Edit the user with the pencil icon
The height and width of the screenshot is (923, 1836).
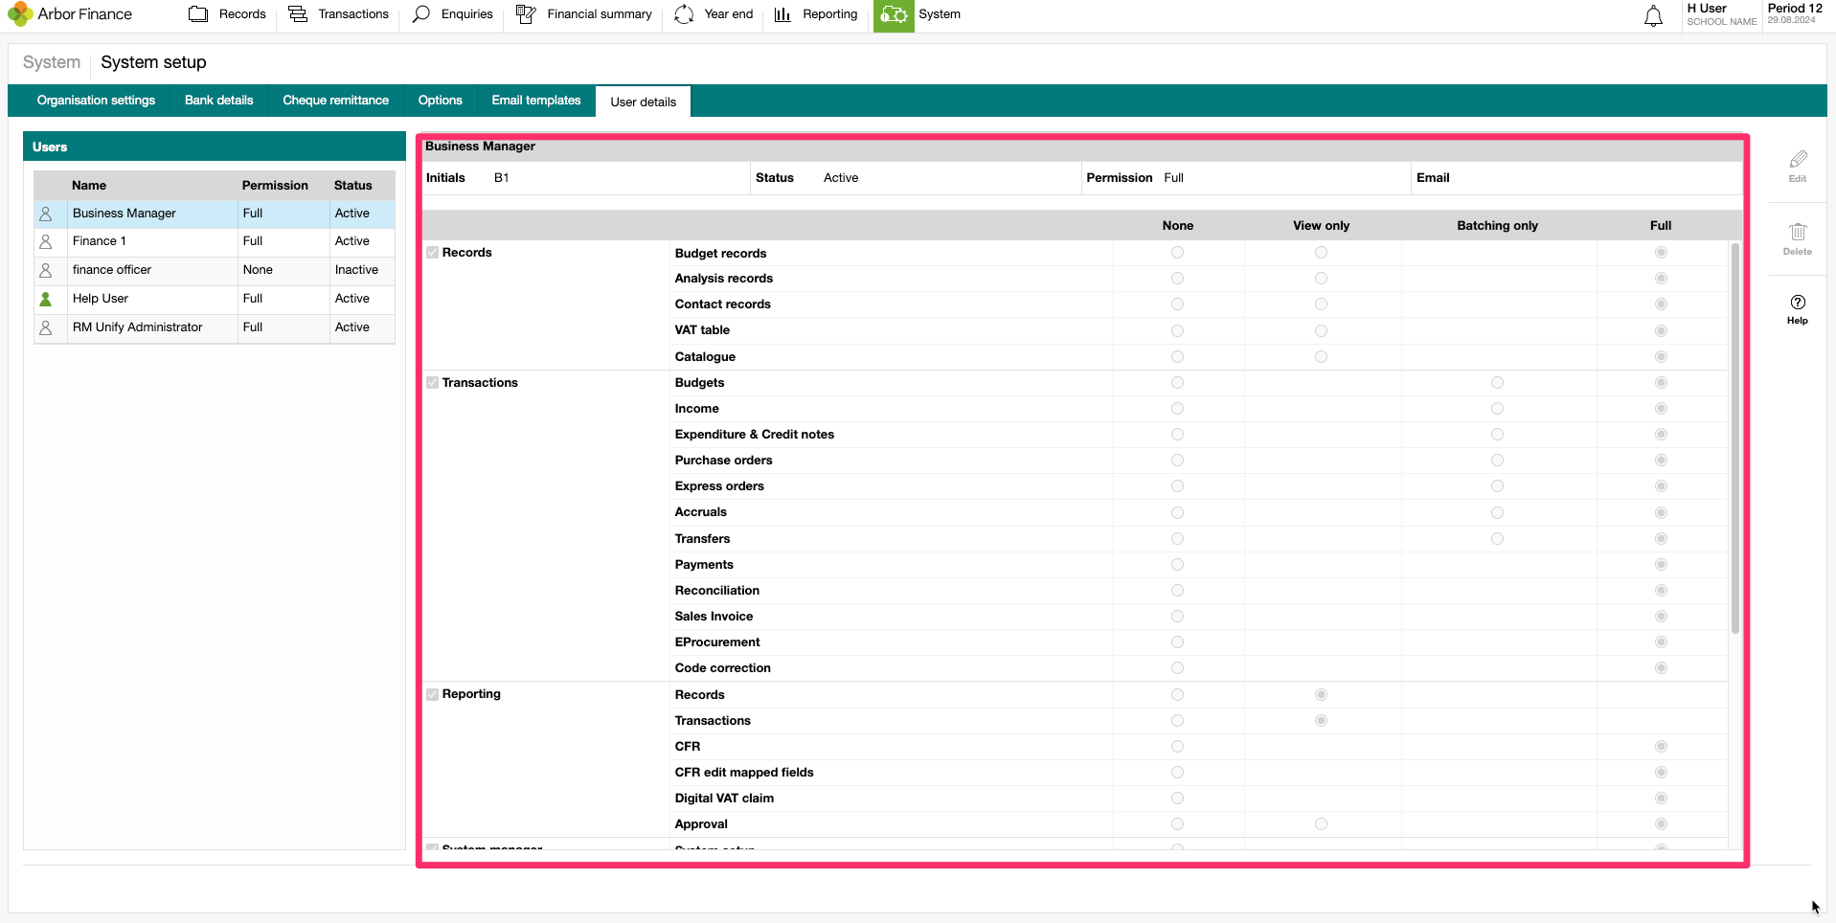coord(1799,160)
